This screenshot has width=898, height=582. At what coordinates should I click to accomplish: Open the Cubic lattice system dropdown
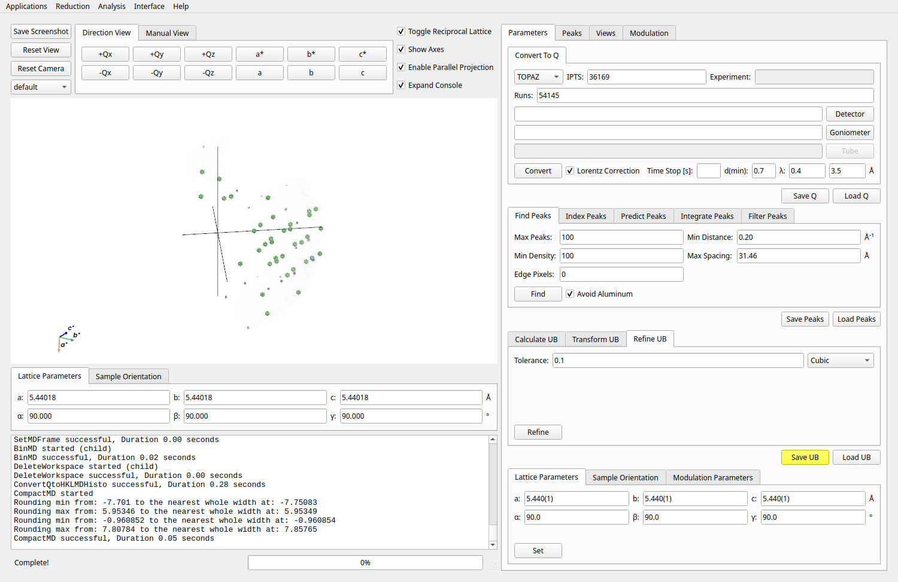click(x=841, y=360)
